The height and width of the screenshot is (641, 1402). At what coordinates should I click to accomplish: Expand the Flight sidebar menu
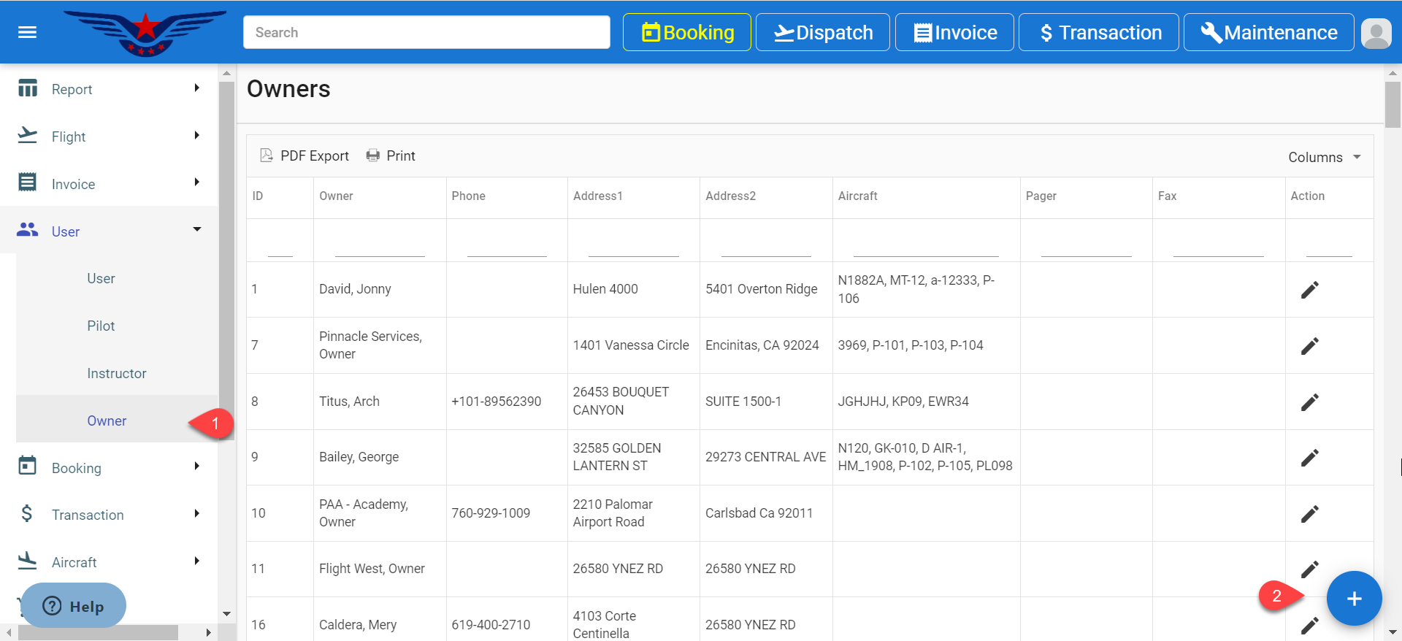pyautogui.click(x=110, y=137)
